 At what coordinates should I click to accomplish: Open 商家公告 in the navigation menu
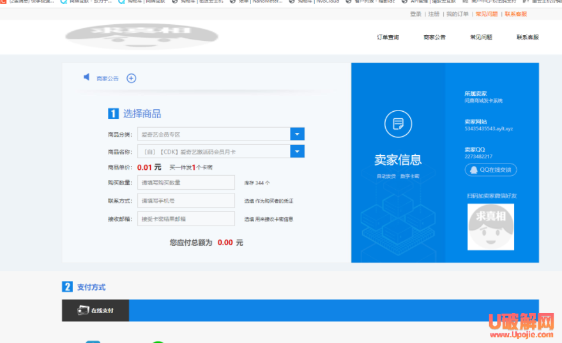[434, 37]
